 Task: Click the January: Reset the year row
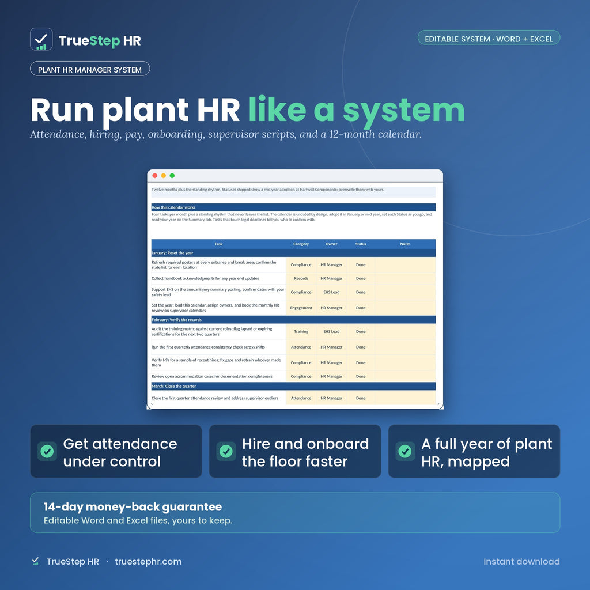click(x=293, y=253)
